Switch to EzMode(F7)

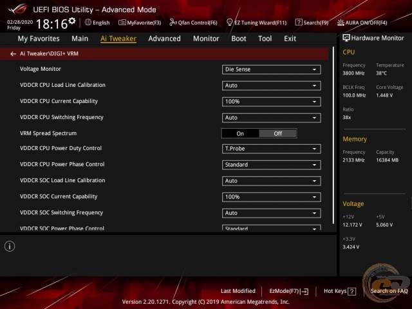coord(289,292)
